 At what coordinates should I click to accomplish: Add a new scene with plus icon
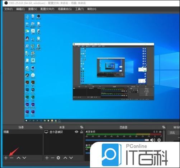(x=6, y=158)
